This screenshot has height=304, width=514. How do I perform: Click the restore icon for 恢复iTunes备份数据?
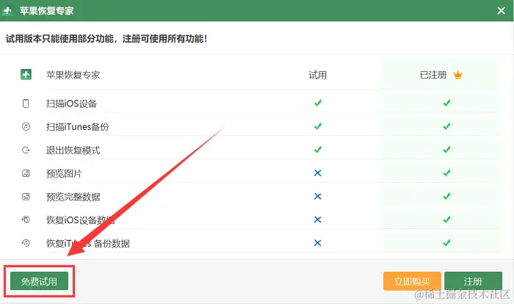26,242
